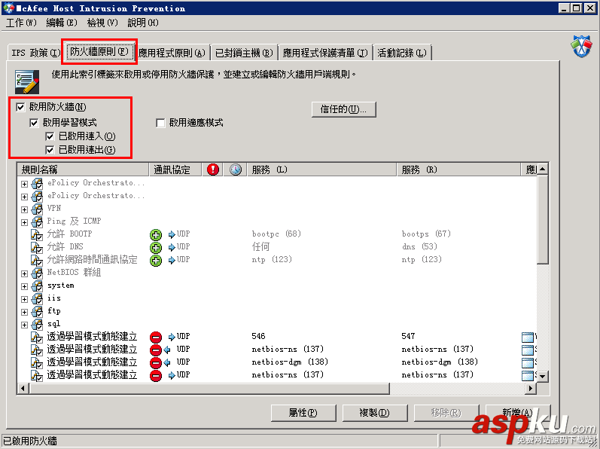Select the 防火牆原則 tab
Screen dimensions: 600x449
[99, 51]
